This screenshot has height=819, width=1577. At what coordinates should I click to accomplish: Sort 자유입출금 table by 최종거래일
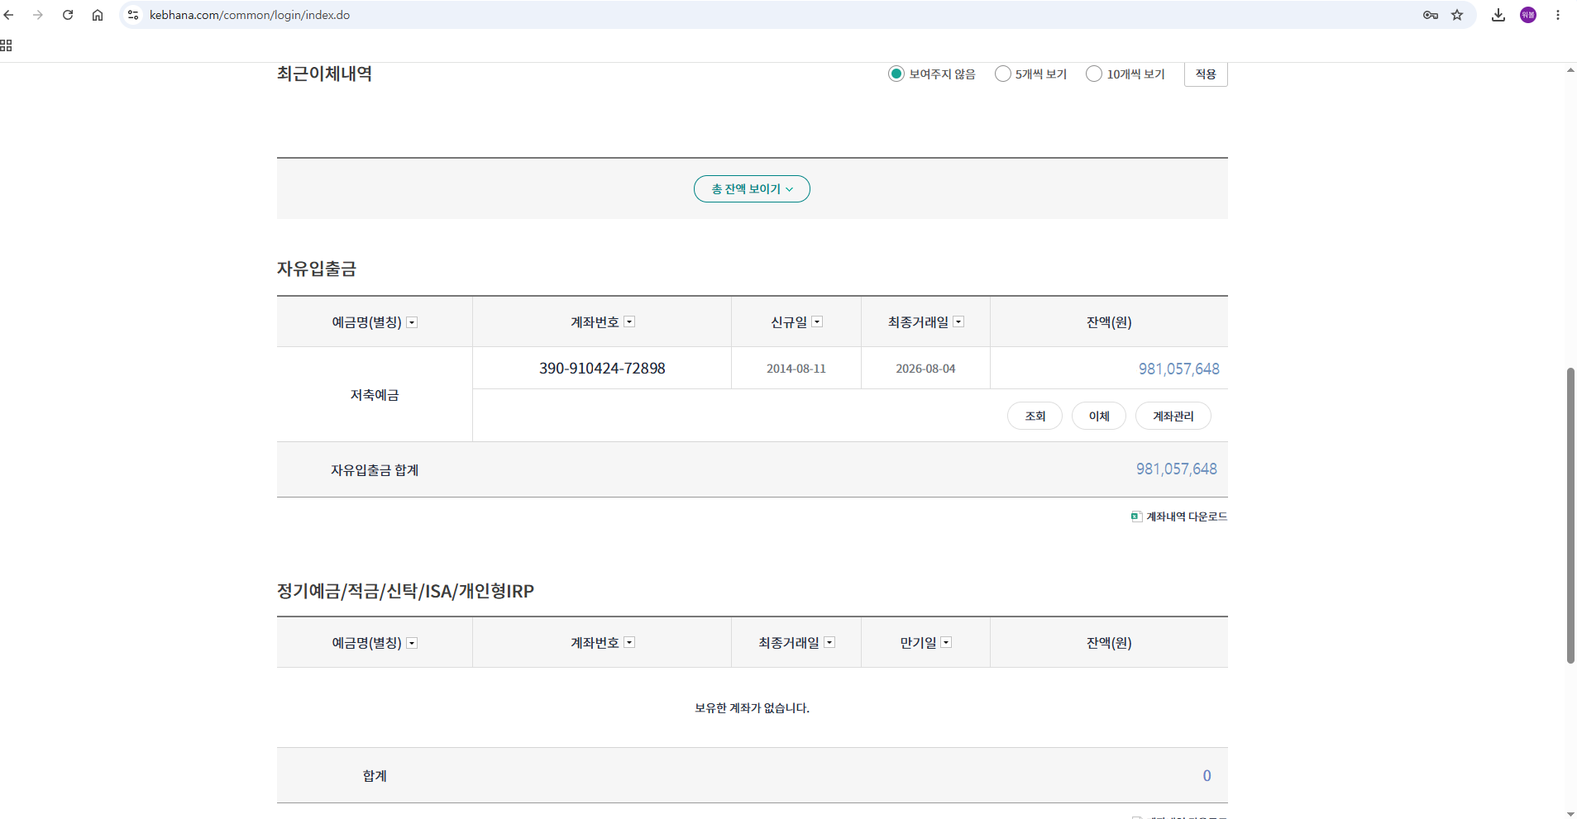pyautogui.click(x=958, y=321)
